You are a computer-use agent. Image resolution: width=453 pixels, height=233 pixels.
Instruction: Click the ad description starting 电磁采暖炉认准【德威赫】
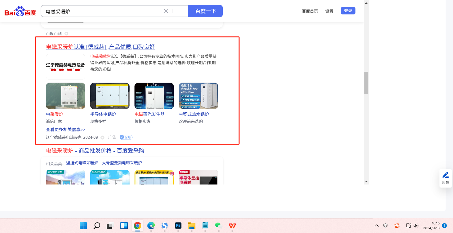point(153,63)
